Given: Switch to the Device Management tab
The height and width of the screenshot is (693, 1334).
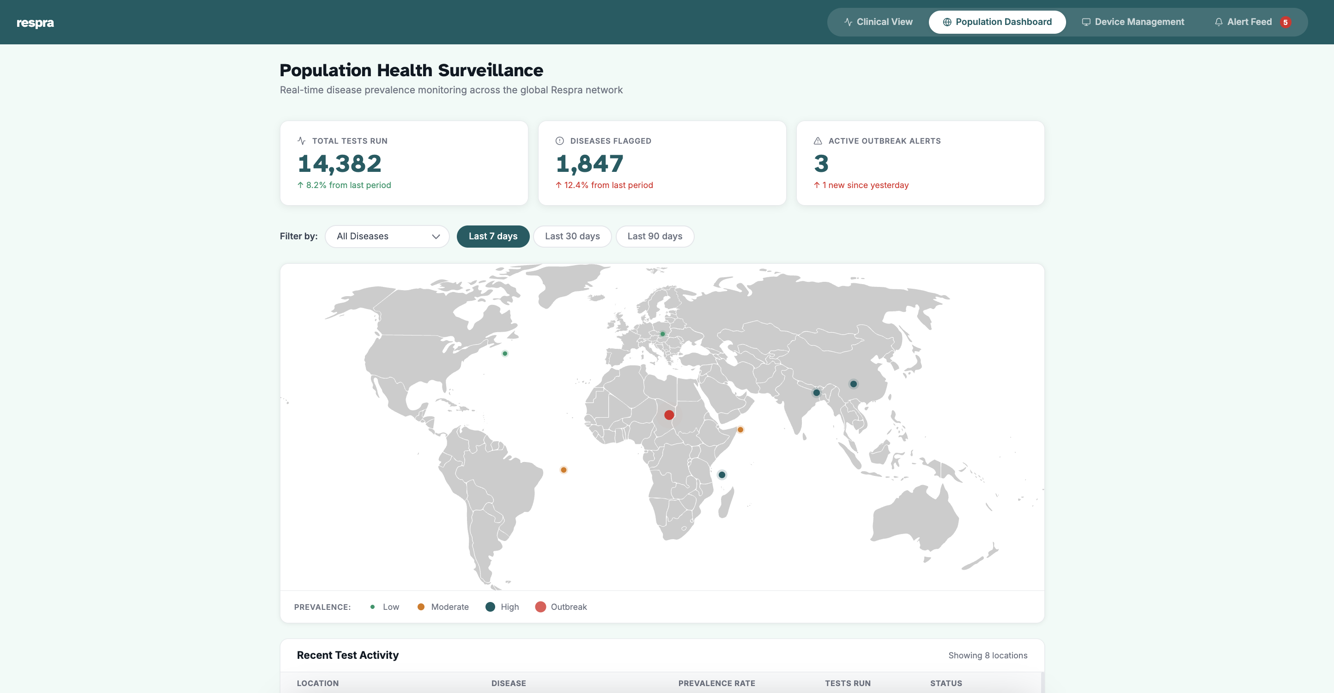Looking at the screenshot, I should pos(1133,22).
